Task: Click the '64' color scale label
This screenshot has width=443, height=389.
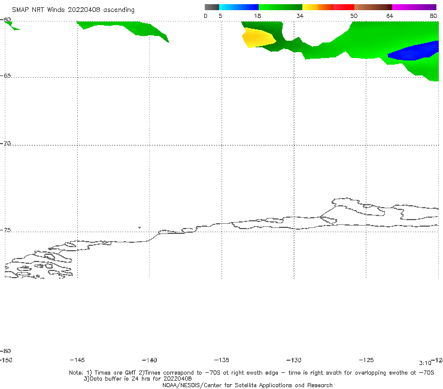Action: click(390, 16)
